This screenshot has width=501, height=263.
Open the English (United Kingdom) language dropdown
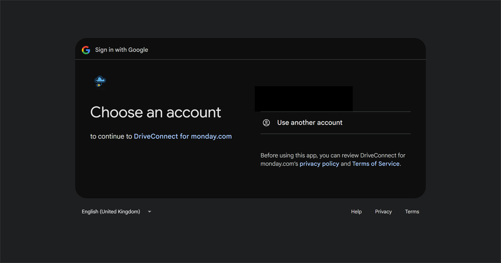pos(116,212)
